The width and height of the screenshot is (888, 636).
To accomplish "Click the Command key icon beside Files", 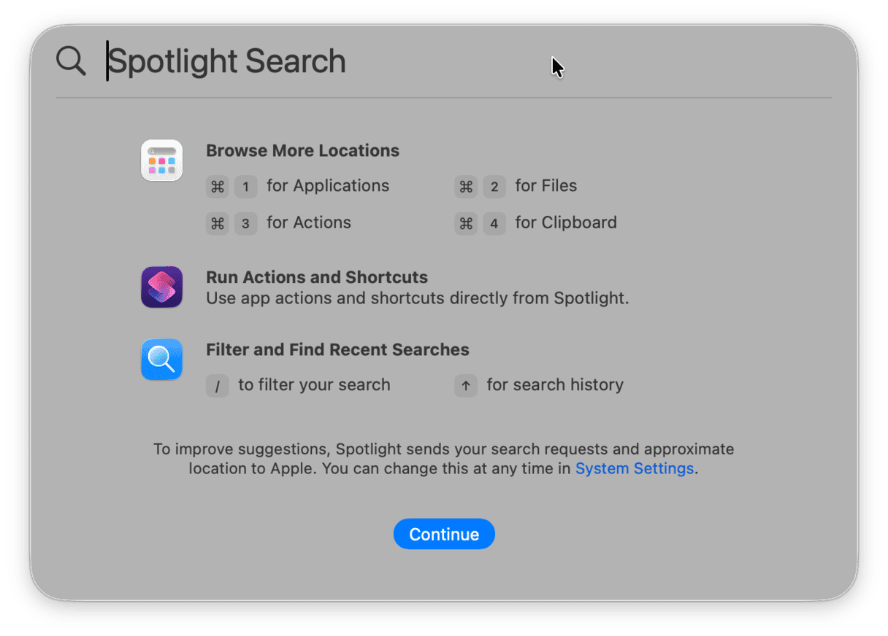I will coord(466,187).
